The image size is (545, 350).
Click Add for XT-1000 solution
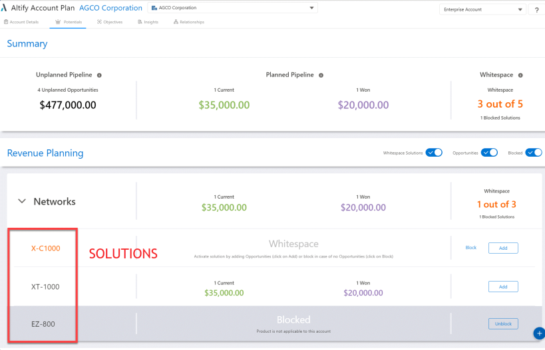503,286
